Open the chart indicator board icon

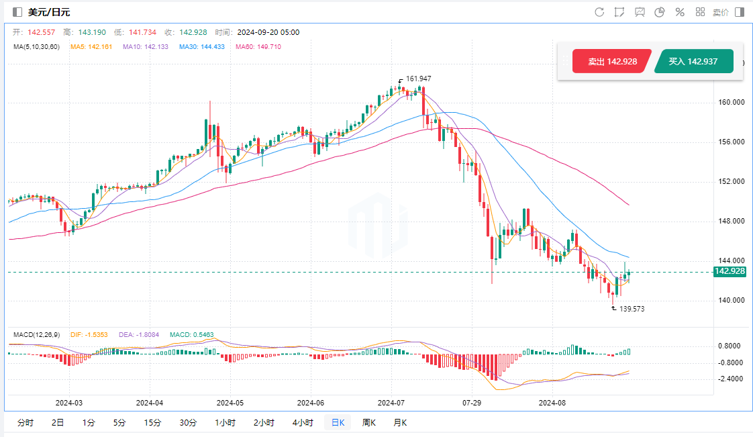point(640,12)
